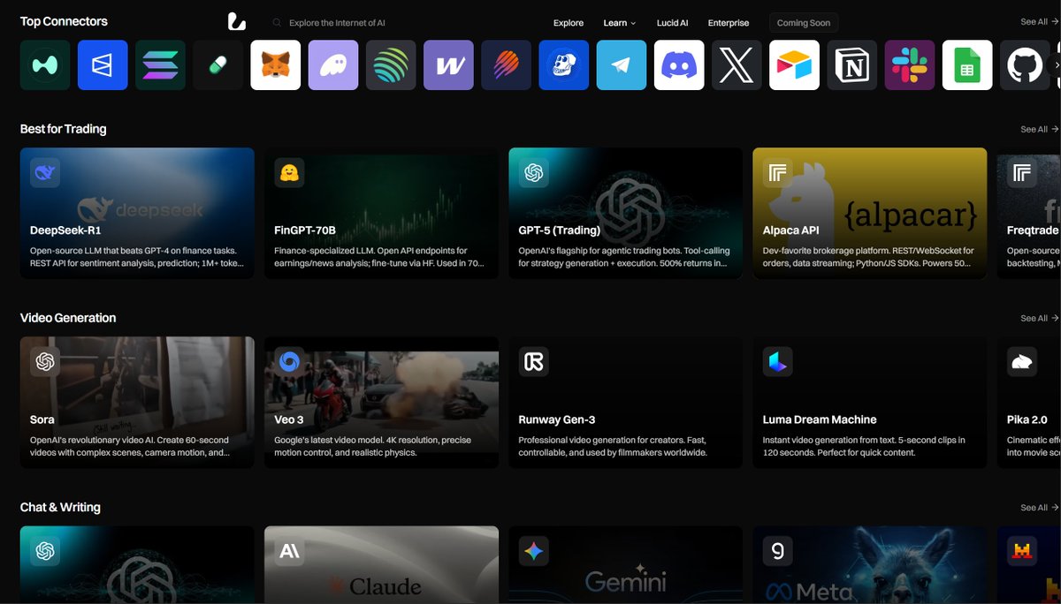Click the search magnifier icon

tap(277, 23)
